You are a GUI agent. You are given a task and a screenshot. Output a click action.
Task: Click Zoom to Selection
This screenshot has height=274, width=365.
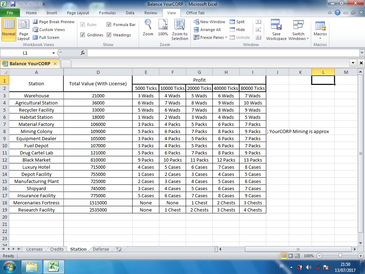(x=180, y=30)
